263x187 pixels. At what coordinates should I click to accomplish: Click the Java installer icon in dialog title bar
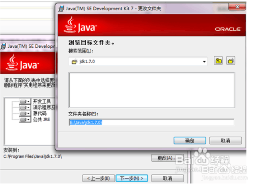pyautogui.click(x=61, y=8)
